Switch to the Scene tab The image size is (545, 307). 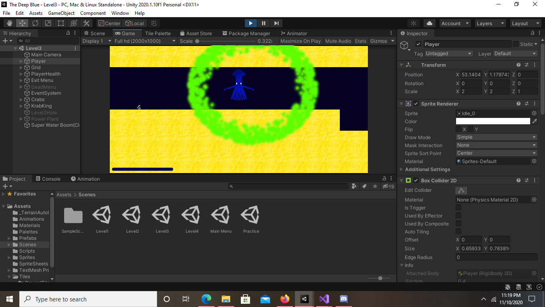[x=95, y=33]
